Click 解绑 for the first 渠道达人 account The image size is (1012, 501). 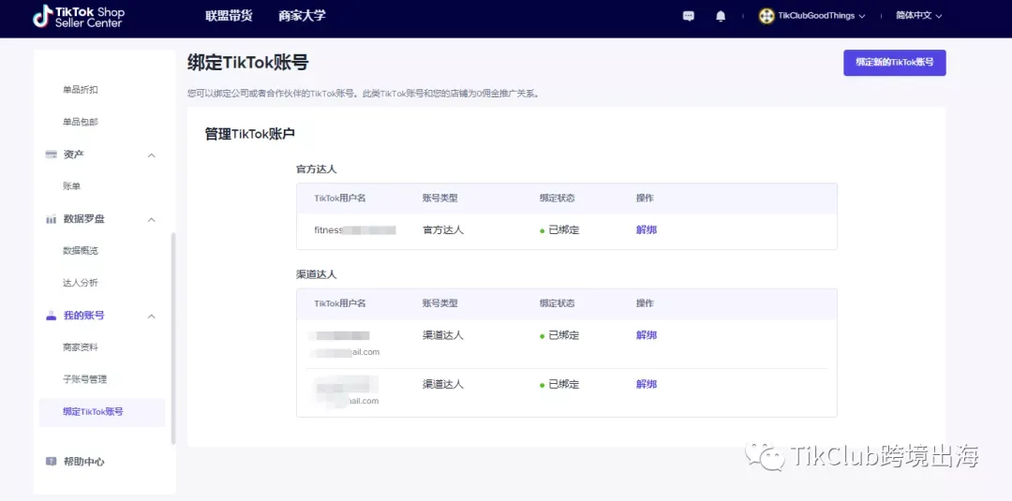[646, 335]
